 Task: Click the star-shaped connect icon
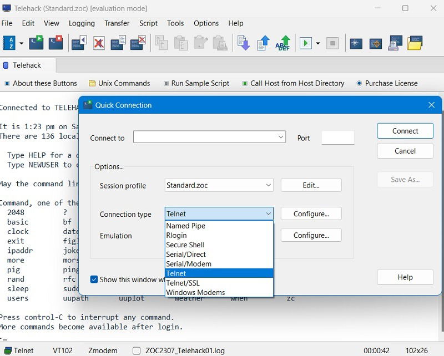[355, 43]
